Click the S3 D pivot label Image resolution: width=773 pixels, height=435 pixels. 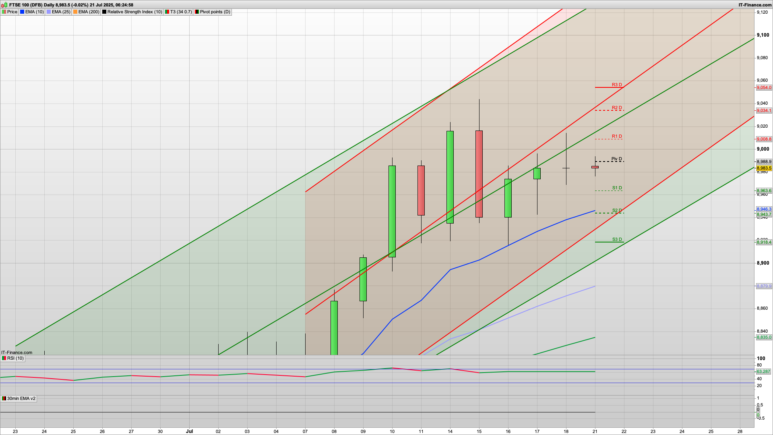[x=617, y=240]
